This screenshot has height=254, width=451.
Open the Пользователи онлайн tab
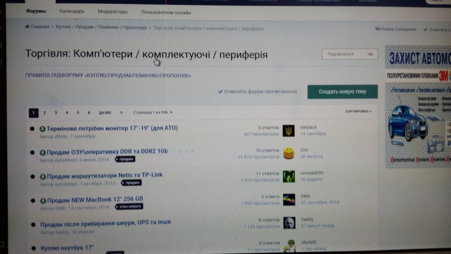point(166,12)
